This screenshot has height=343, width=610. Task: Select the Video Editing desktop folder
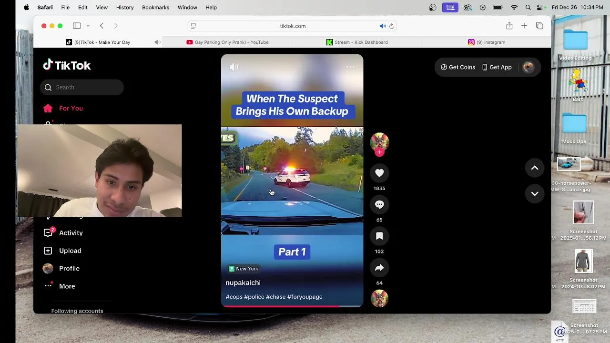coord(575,45)
